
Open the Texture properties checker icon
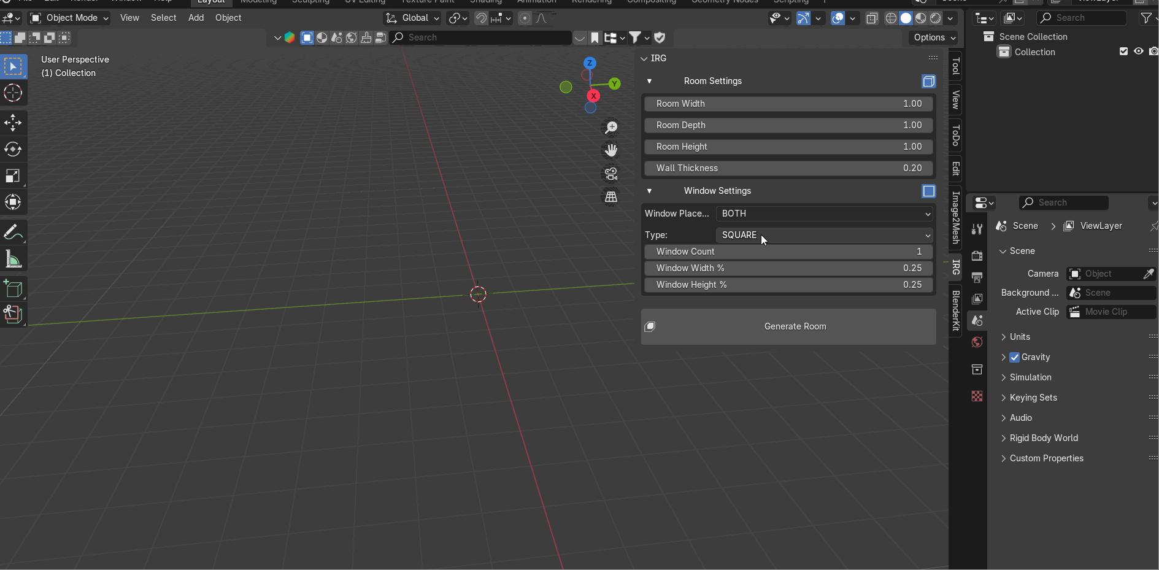tap(977, 396)
